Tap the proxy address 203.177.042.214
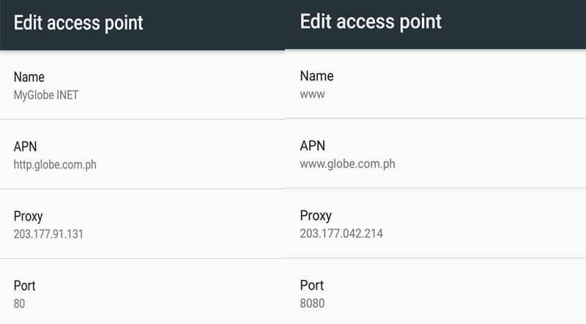This screenshot has height=324, width=586. tap(341, 233)
